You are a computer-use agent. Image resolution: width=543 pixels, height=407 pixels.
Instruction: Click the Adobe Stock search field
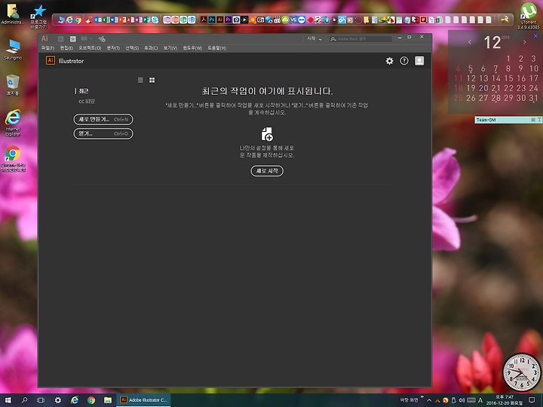[x=360, y=39]
